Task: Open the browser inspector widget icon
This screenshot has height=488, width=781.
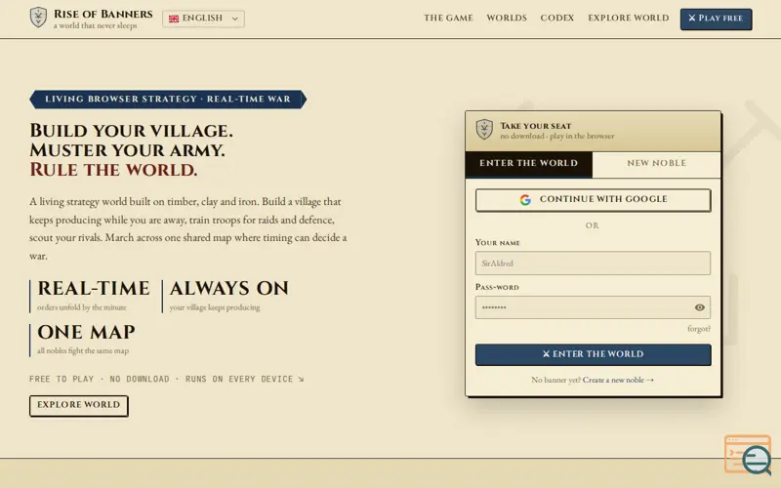Action: 748,455
